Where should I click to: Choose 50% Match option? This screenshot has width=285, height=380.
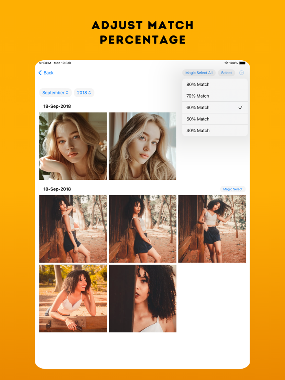point(215,119)
